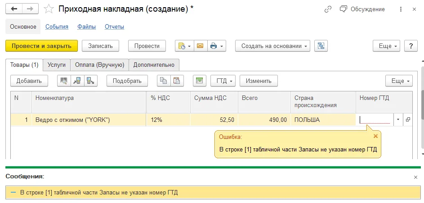
Task: Close the Сообщения panel
Action: [x=415, y=177]
